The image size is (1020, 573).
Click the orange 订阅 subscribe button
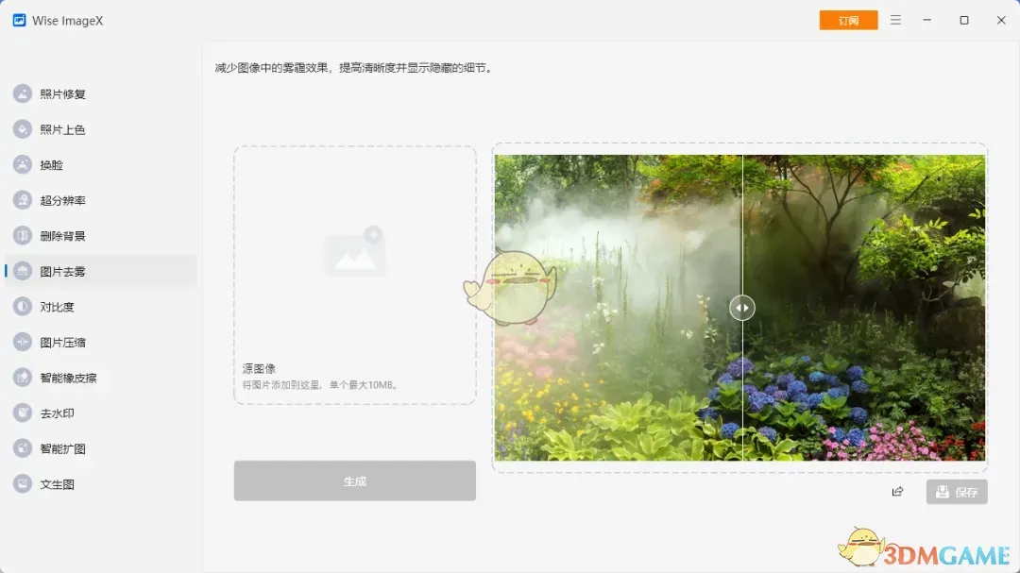[848, 20]
